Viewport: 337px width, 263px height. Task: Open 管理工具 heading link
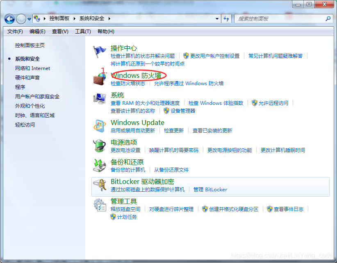click(124, 202)
